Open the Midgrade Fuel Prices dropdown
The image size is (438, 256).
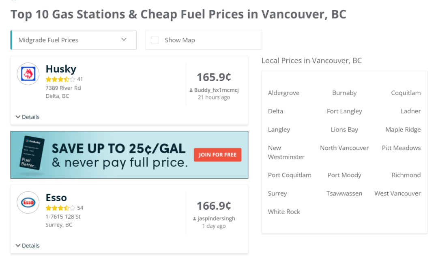pos(73,40)
